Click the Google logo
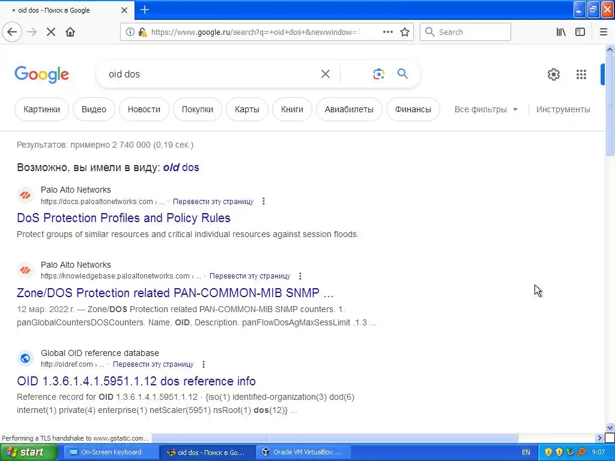Screen dimensions: 615x461 click(x=41, y=74)
